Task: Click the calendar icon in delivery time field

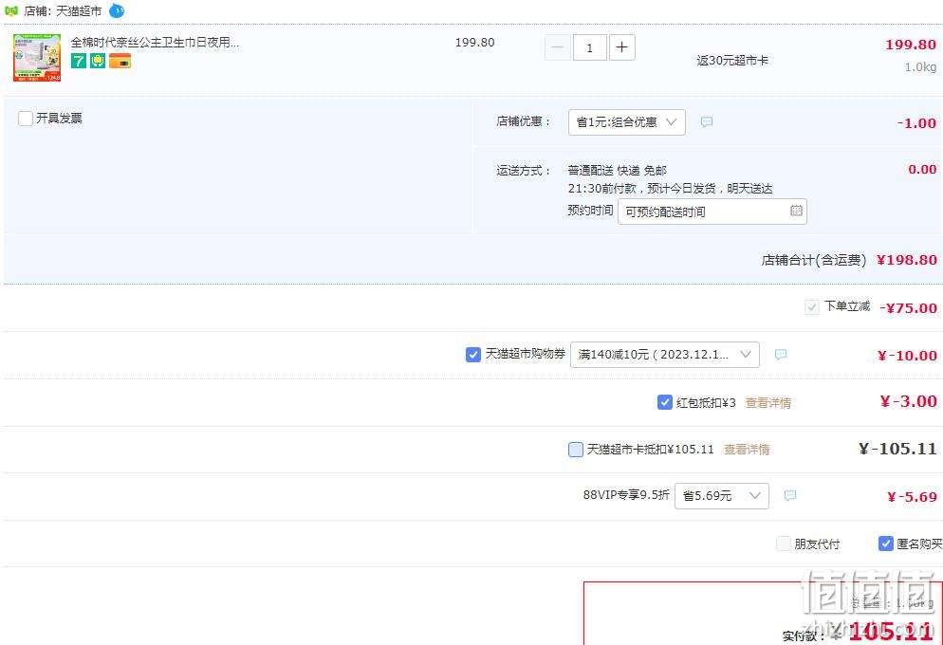Action: (x=796, y=211)
